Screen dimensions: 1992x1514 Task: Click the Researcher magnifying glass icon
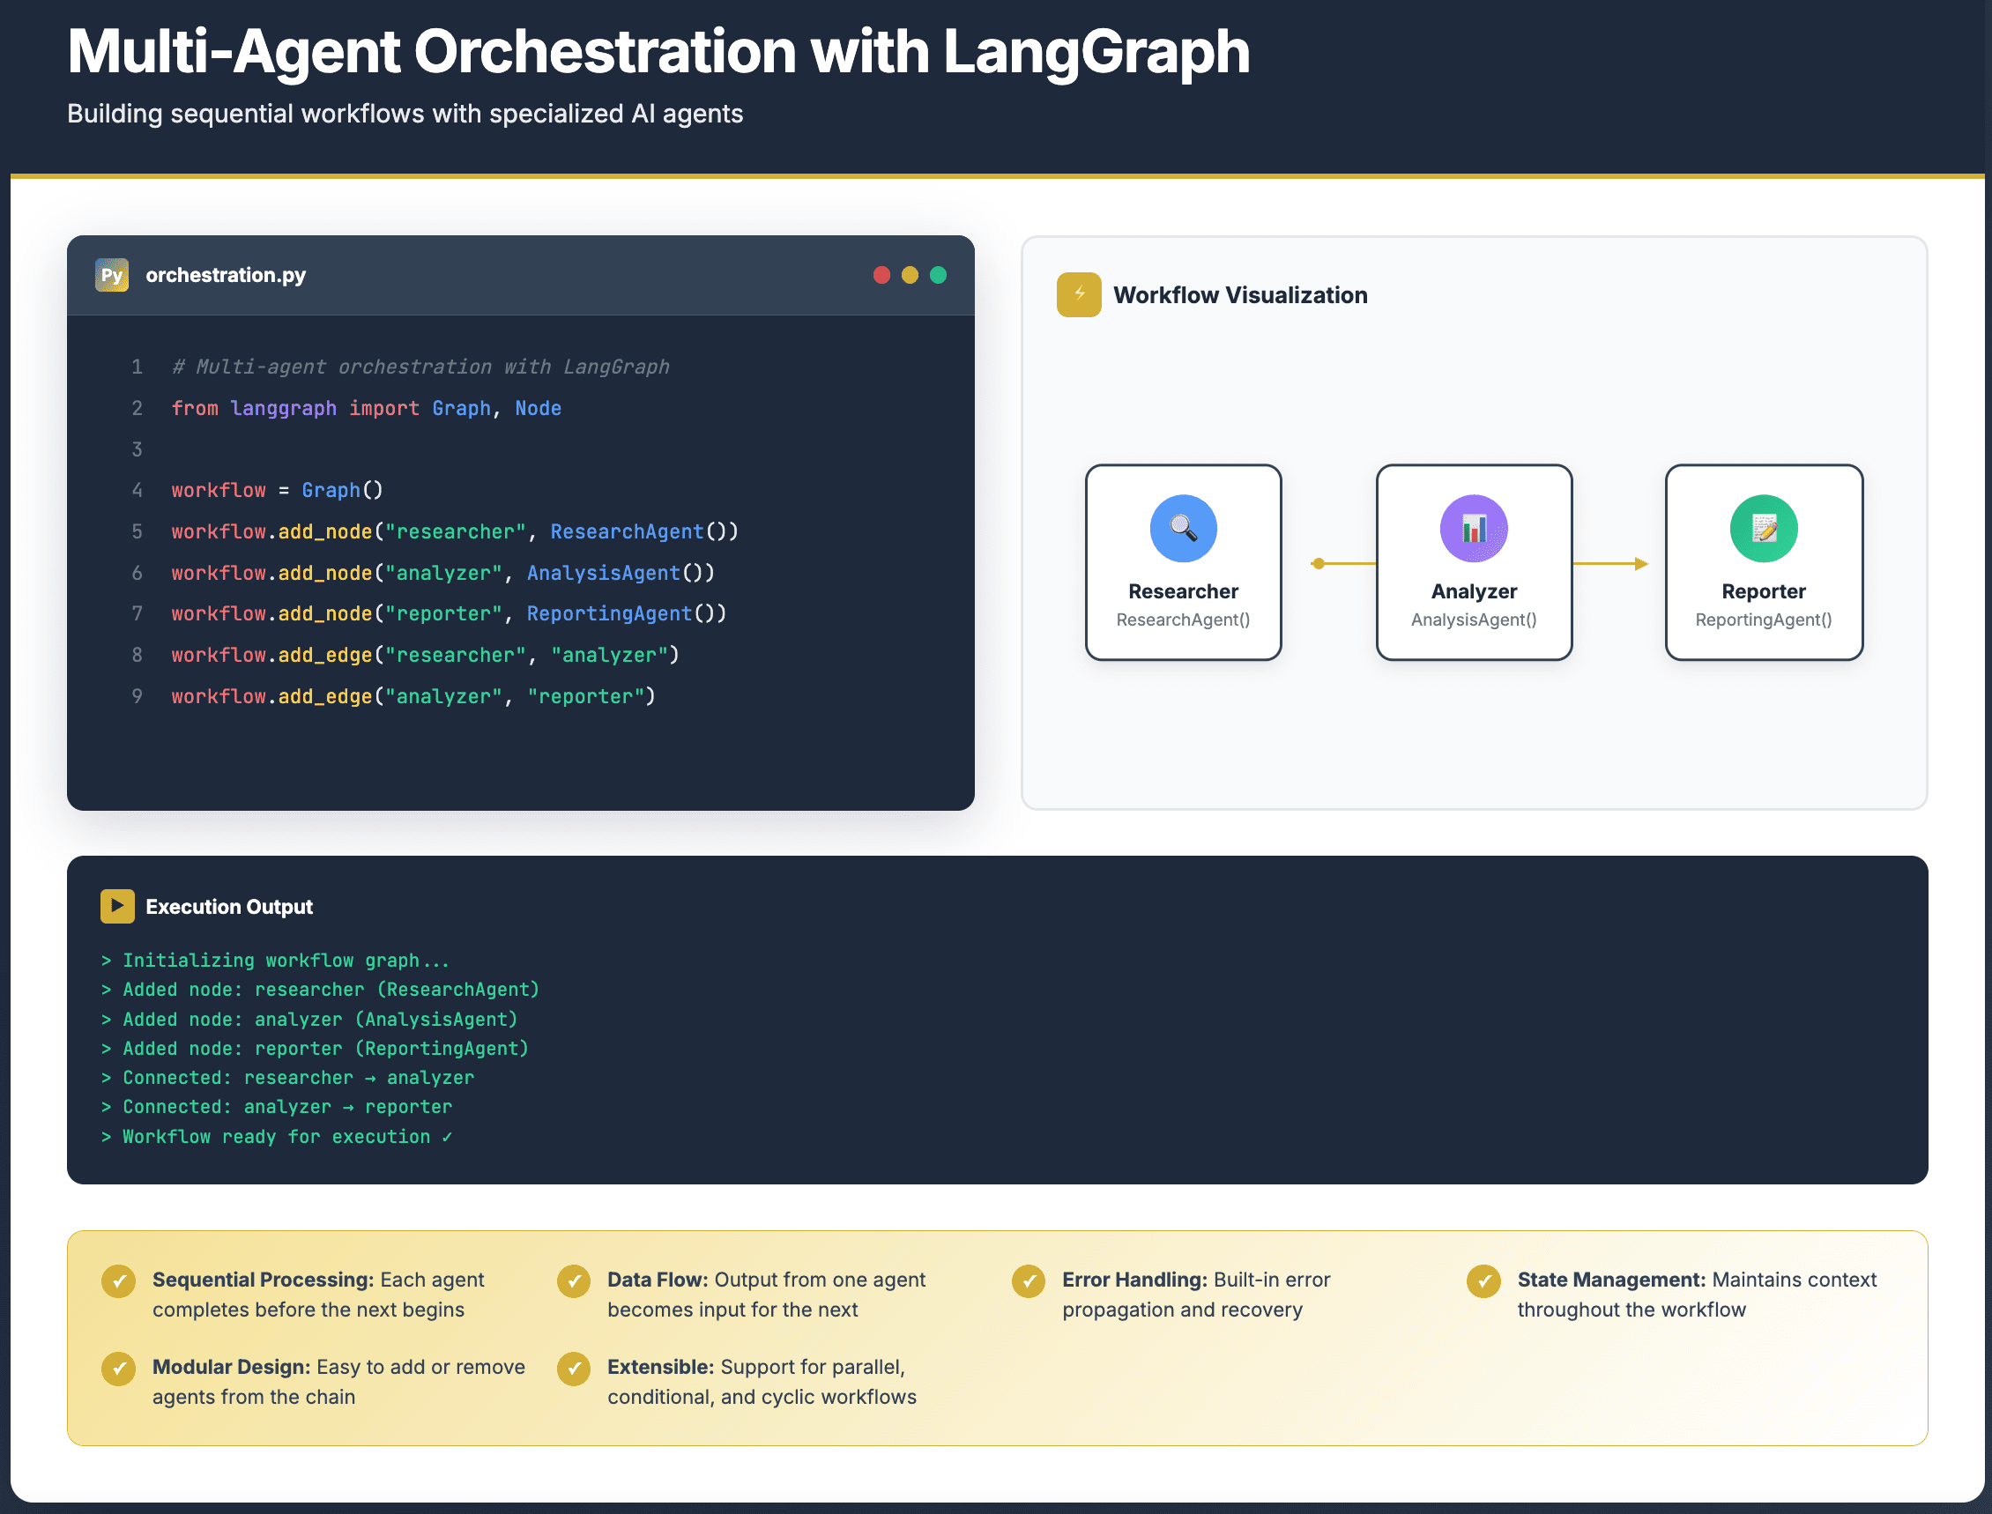[1183, 528]
